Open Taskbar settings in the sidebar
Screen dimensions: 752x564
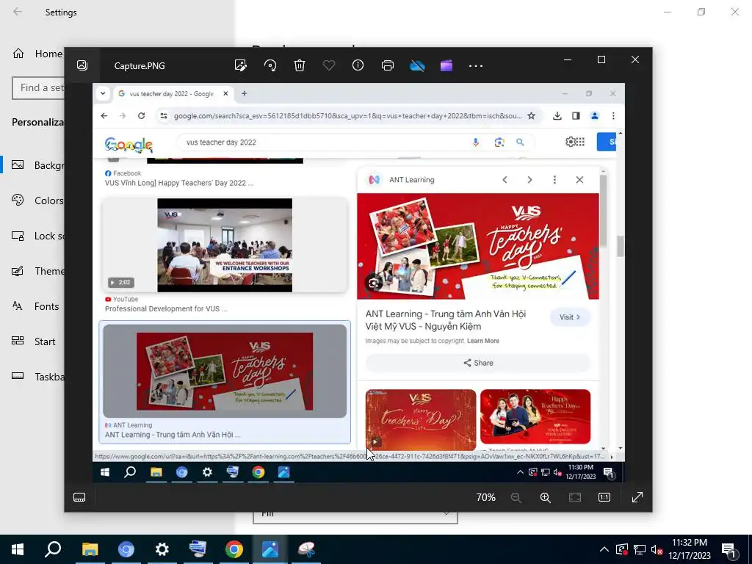click(37, 377)
